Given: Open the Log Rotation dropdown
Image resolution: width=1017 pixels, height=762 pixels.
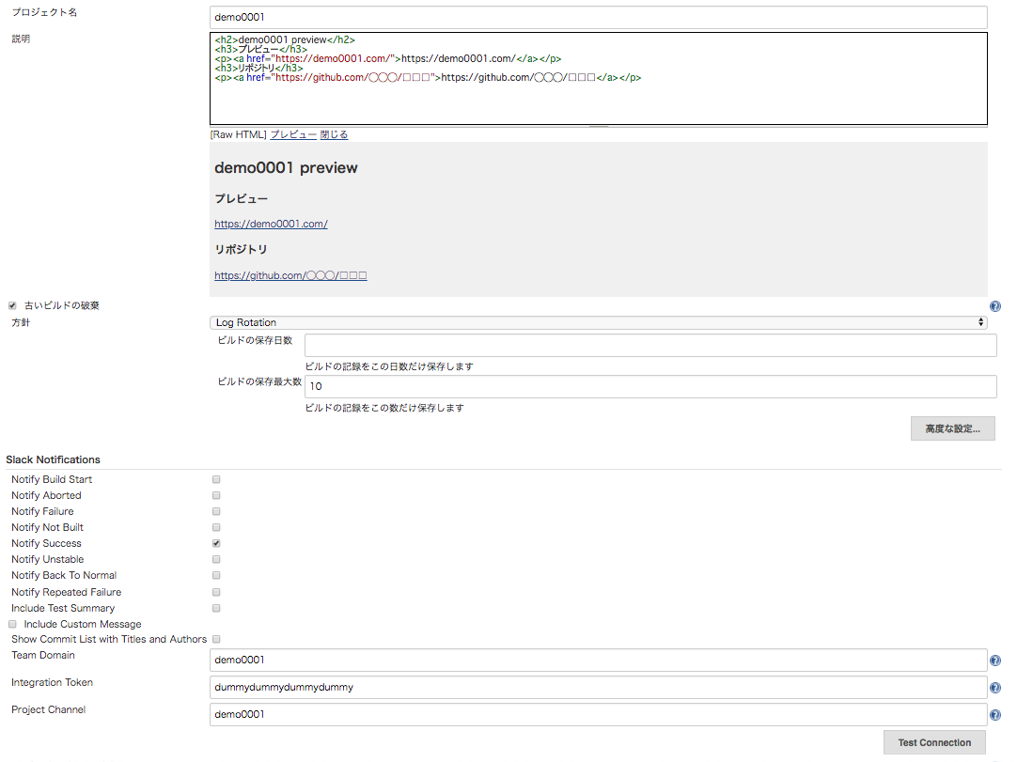Looking at the screenshot, I should click(x=599, y=322).
